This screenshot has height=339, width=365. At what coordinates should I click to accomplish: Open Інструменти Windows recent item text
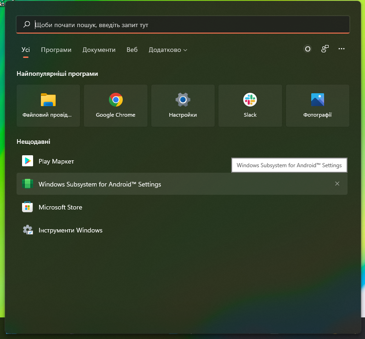pyautogui.click(x=70, y=230)
